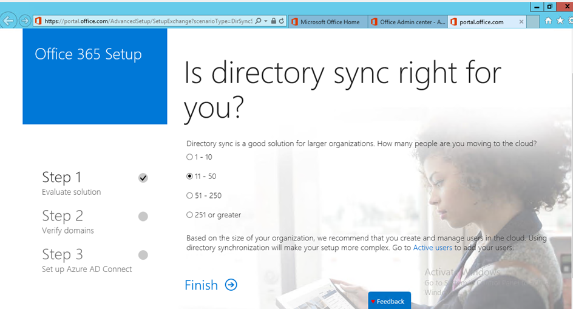
Task: Go back with the browser back arrow
Action: (x=8, y=21)
